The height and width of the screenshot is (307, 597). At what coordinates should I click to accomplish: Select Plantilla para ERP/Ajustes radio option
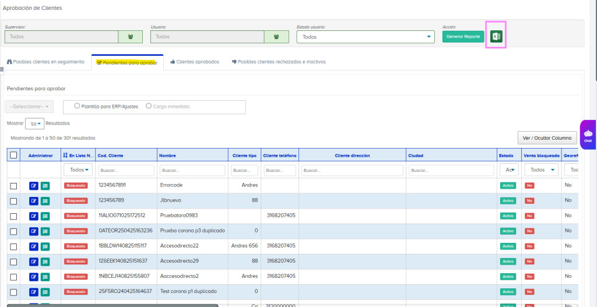pos(78,107)
